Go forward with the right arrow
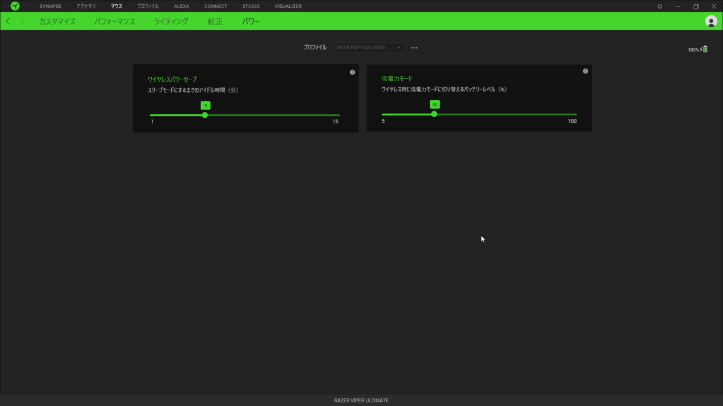The image size is (723, 406). coord(22,21)
